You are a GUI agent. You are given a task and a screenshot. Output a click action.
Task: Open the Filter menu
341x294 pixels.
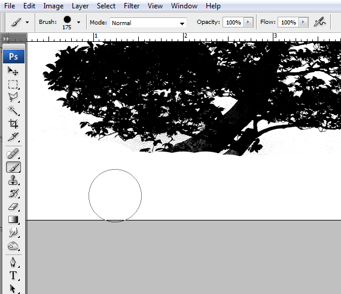click(132, 6)
